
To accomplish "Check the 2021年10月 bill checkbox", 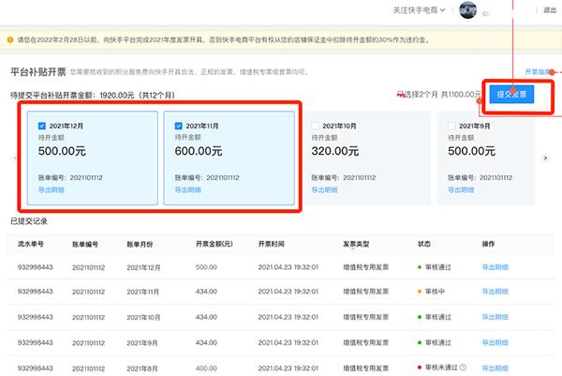I will coord(315,125).
